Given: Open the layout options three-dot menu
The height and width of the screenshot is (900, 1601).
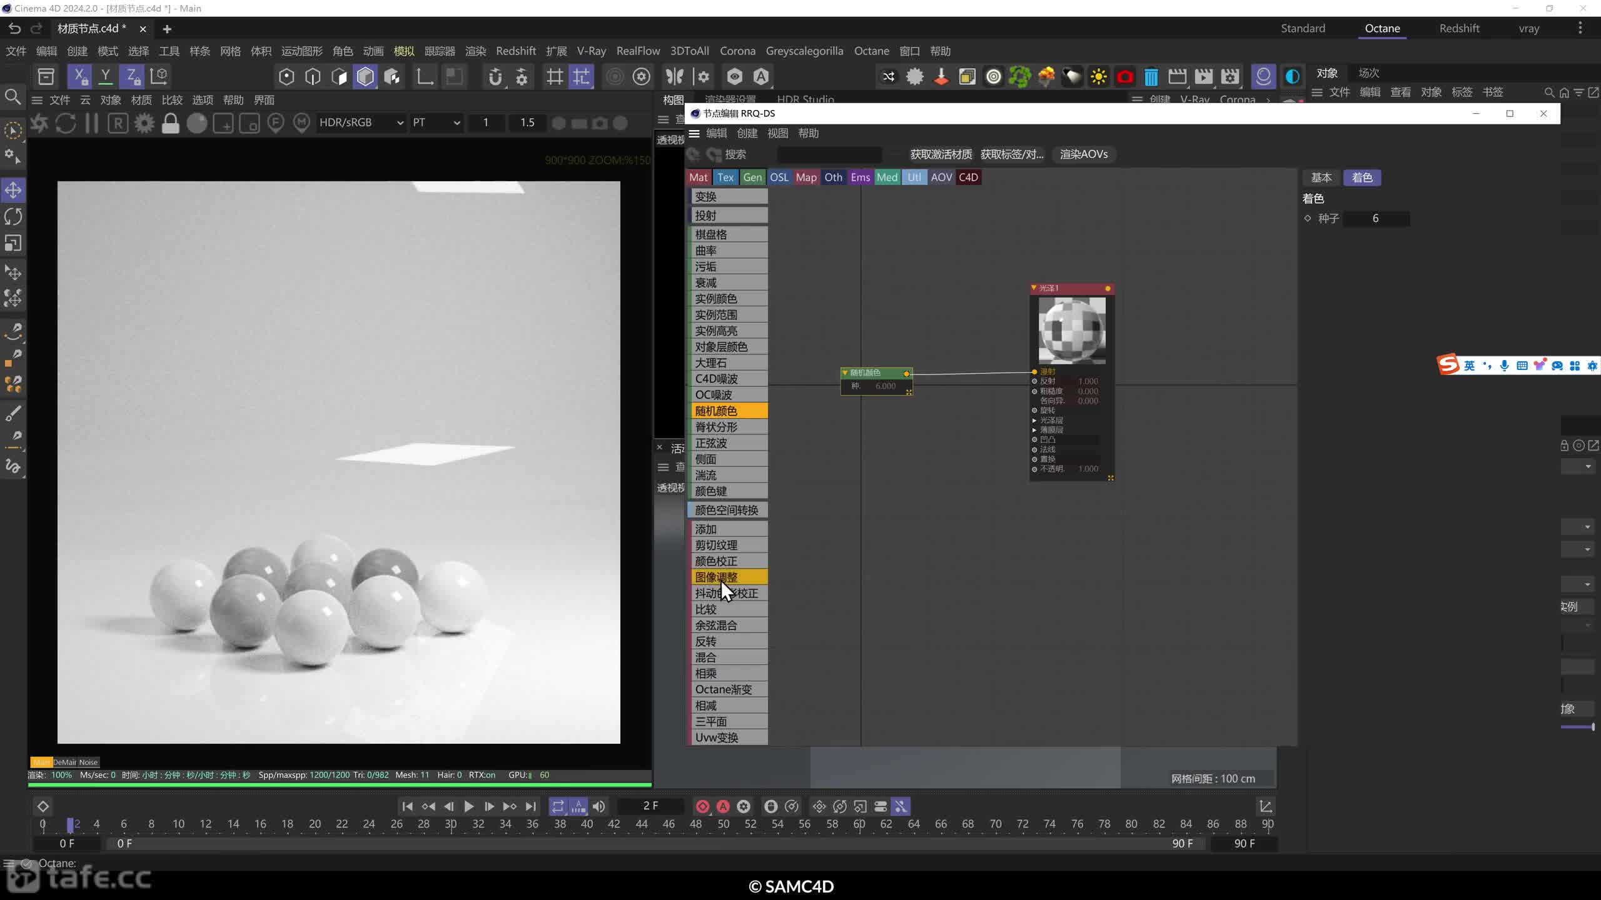Looking at the screenshot, I should [1580, 28].
